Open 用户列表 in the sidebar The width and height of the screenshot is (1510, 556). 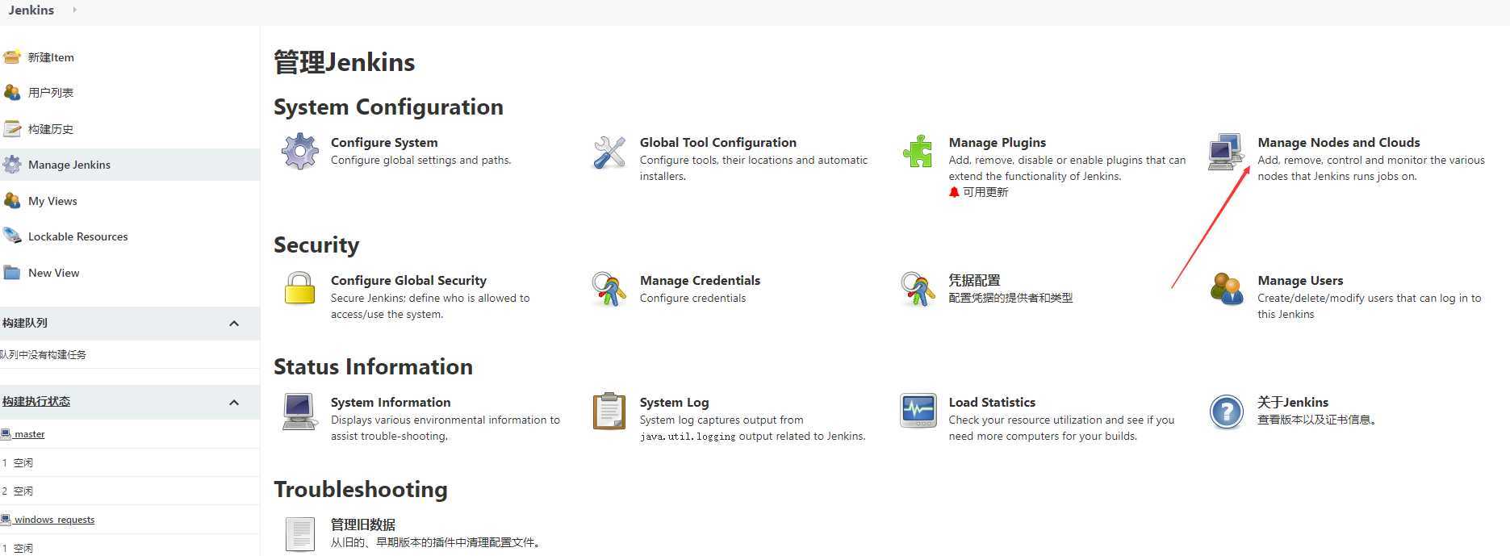coord(51,93)
